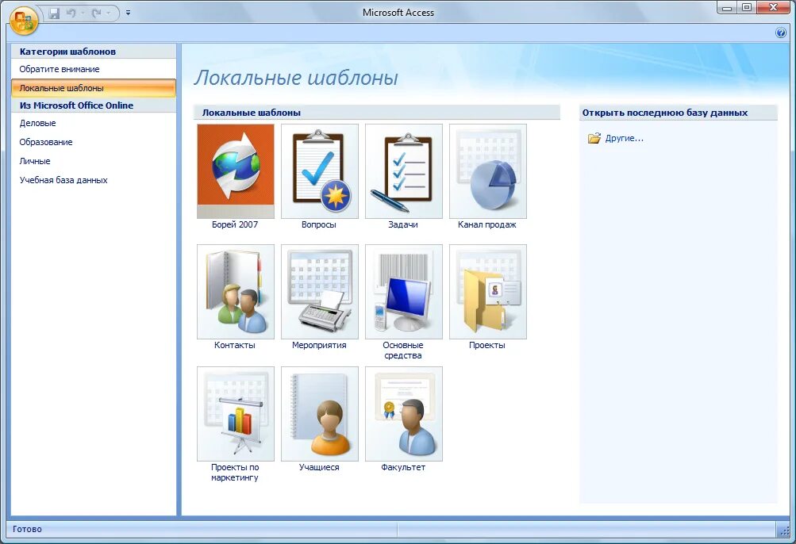Choose the Задачи template icon

404,171
